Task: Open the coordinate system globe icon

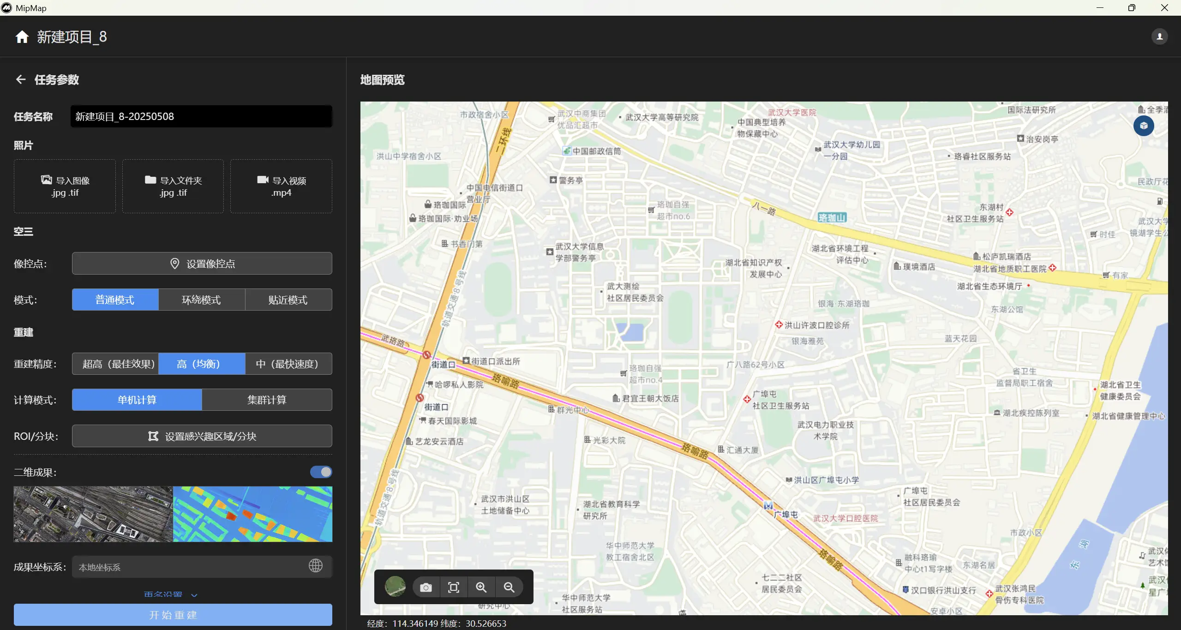Action: pos(316,566)
